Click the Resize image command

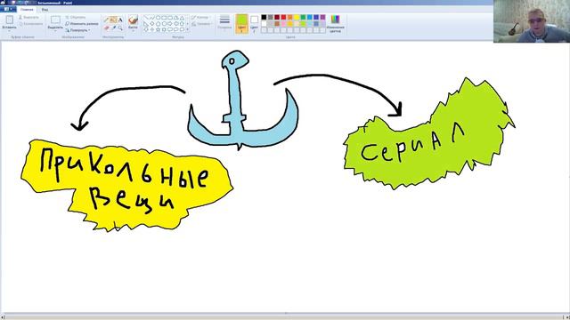[x=82, y=24]
